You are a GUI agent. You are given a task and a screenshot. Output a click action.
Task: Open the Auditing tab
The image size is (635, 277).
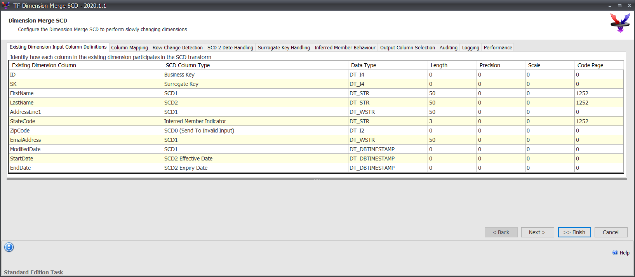click(x=449, y=47)
